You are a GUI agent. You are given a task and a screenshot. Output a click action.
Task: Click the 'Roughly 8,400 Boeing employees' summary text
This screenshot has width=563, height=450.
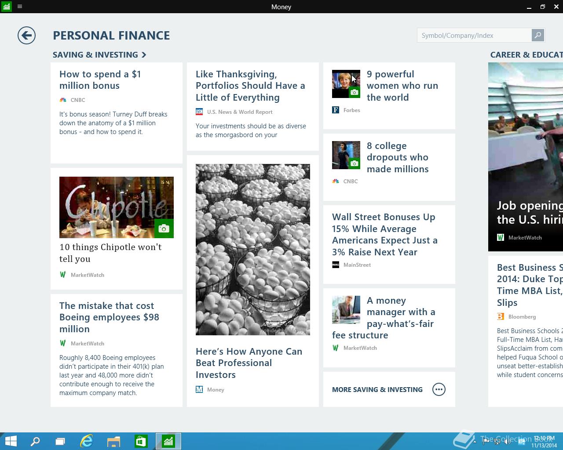pos(112,375)
